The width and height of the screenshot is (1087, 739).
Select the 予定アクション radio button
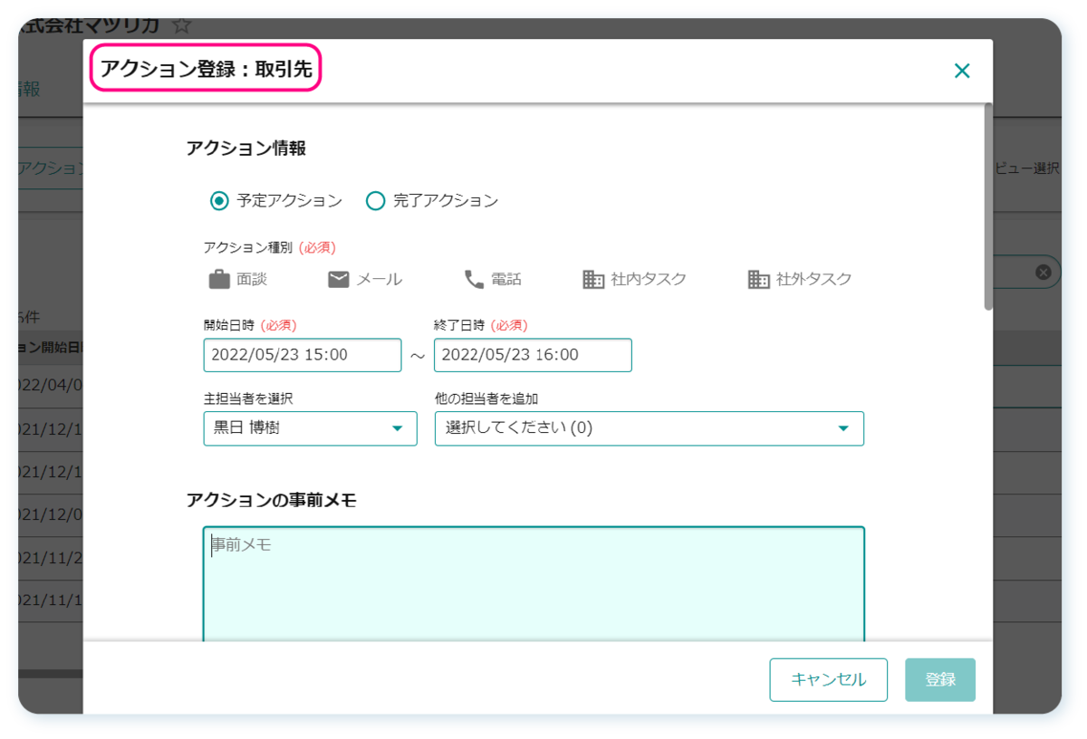coord(219,201)
